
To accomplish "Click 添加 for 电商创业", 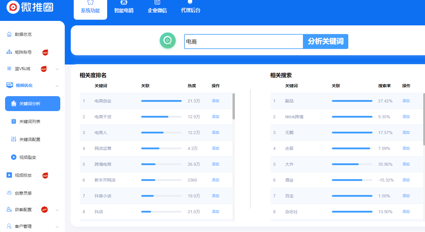I will 215,101.
